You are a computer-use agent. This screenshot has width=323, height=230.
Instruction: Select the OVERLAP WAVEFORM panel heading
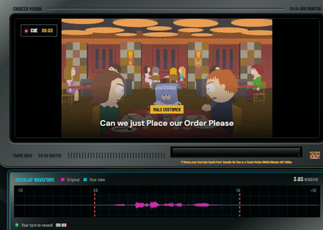coord(35,179)
